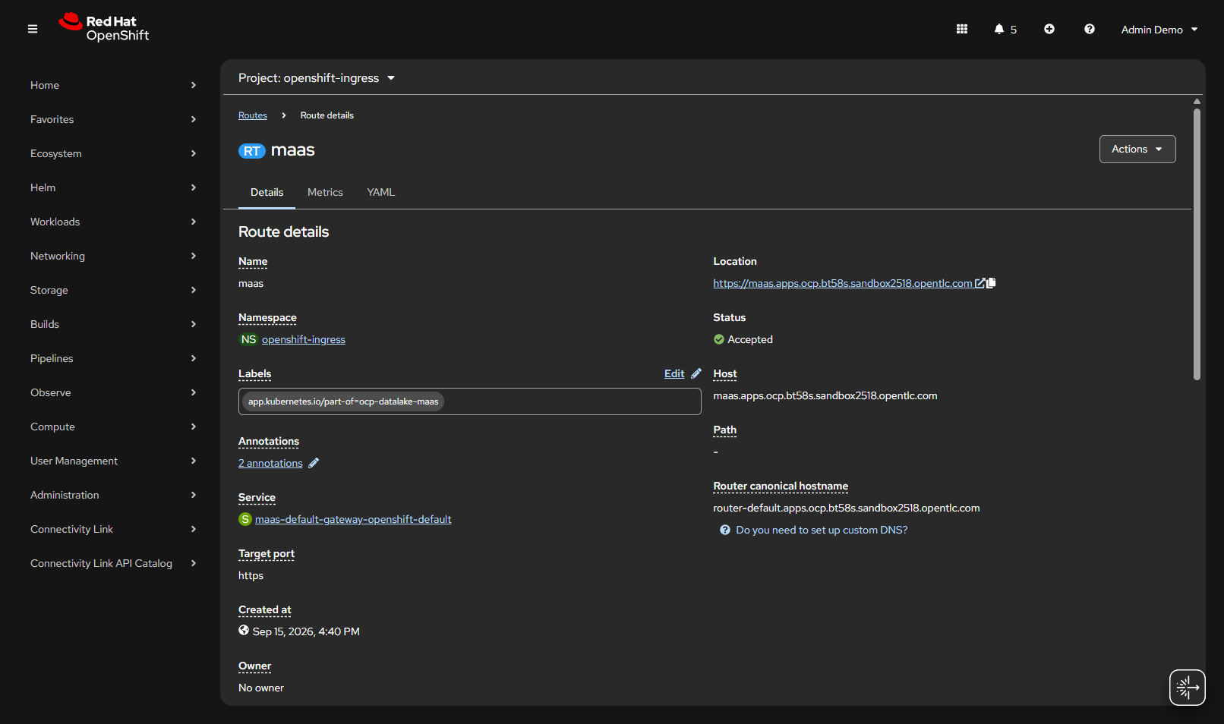1224x724 pixels.
Task: Expand the Pipelines navigation section
Action: tap(113, 358)
